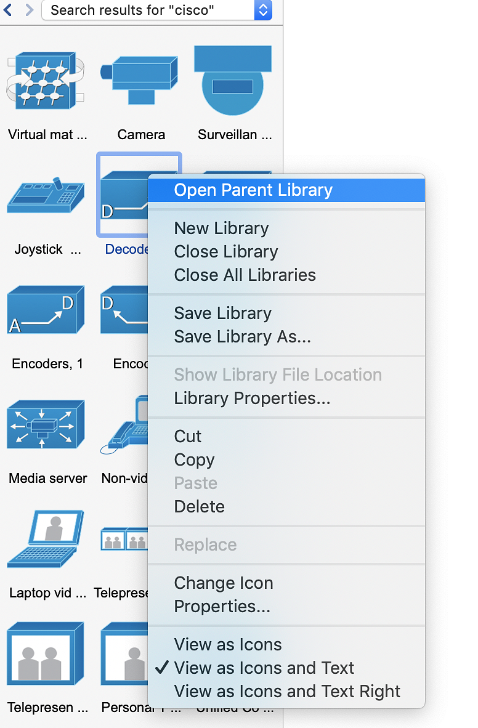
Task: Enable View as Icons mode
Action: tap(228, 644)
